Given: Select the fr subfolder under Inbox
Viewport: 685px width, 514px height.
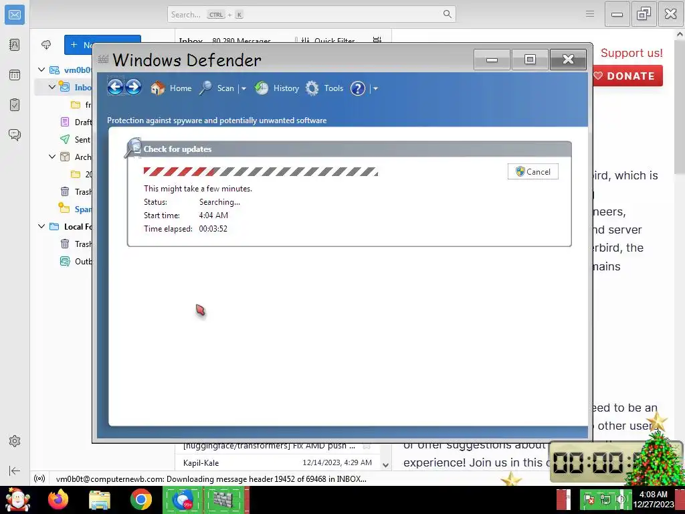Looking at the screenshot, I should point(81,104).
